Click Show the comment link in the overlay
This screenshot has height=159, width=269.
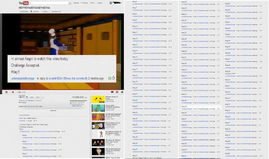pos(75,78)
